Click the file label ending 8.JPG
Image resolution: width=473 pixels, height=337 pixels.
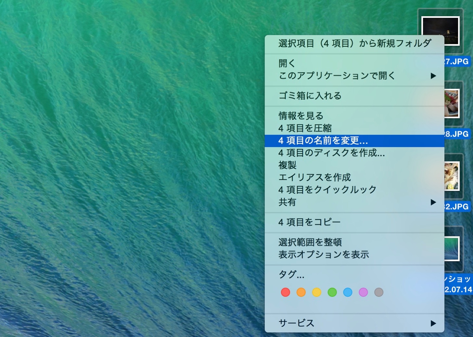click(x=457, y=134)
